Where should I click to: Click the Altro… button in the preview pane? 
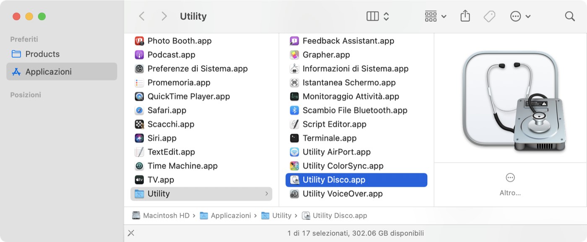pyautogui.click(x=510, y=185)
